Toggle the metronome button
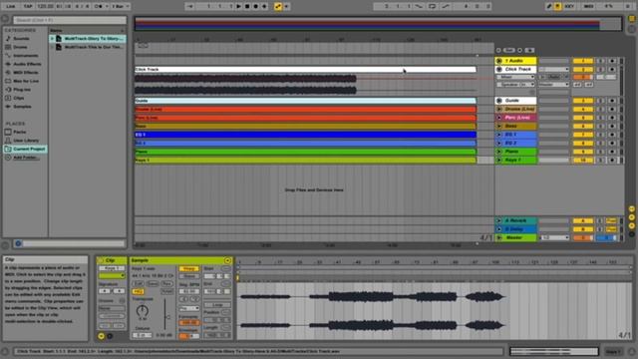Viewport: 638px width, 359px height. 99,7
